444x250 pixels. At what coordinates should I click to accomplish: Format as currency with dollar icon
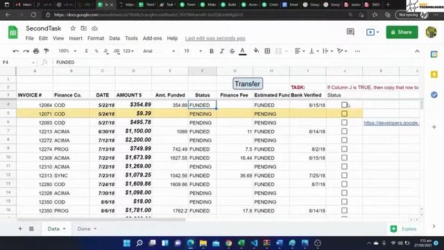point(86,51)
